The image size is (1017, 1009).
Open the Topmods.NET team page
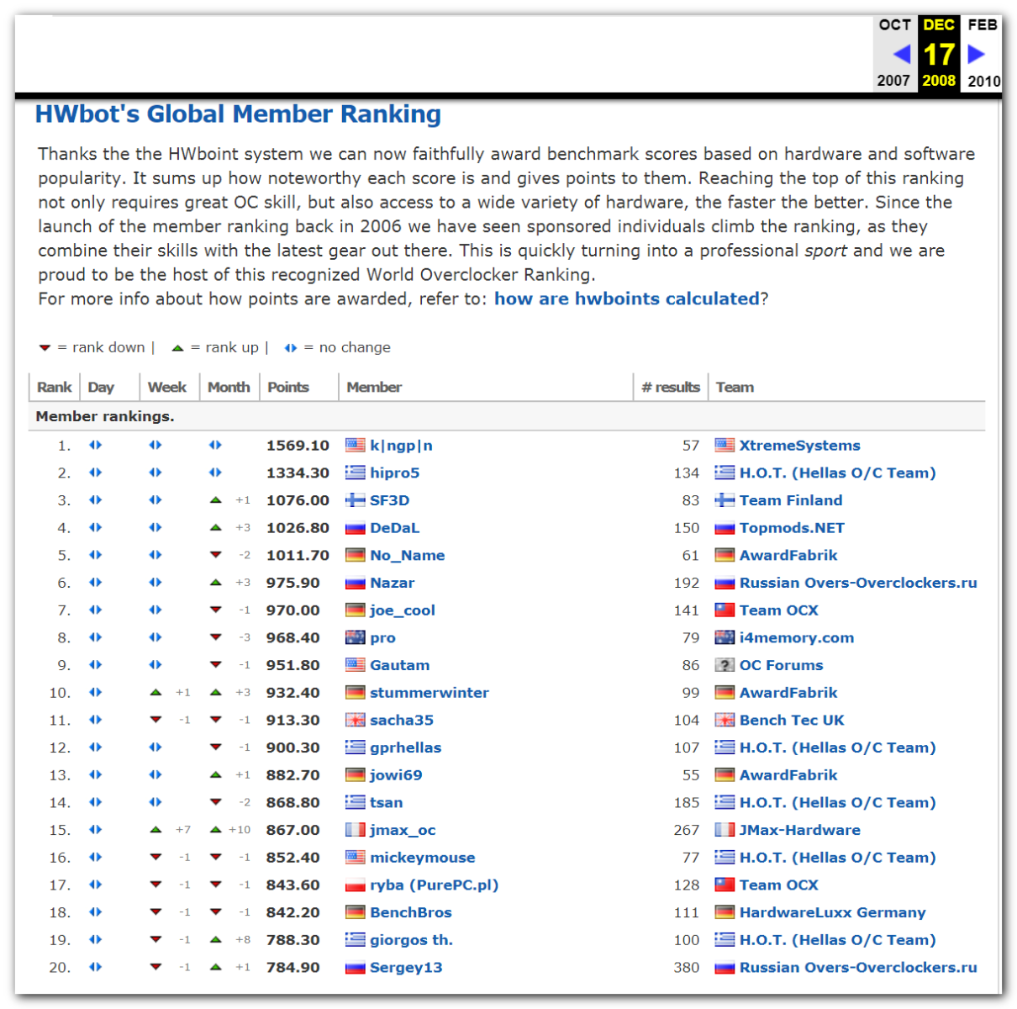[792, 528]
